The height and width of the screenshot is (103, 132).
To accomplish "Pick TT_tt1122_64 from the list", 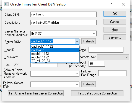I will coord(55,61).
